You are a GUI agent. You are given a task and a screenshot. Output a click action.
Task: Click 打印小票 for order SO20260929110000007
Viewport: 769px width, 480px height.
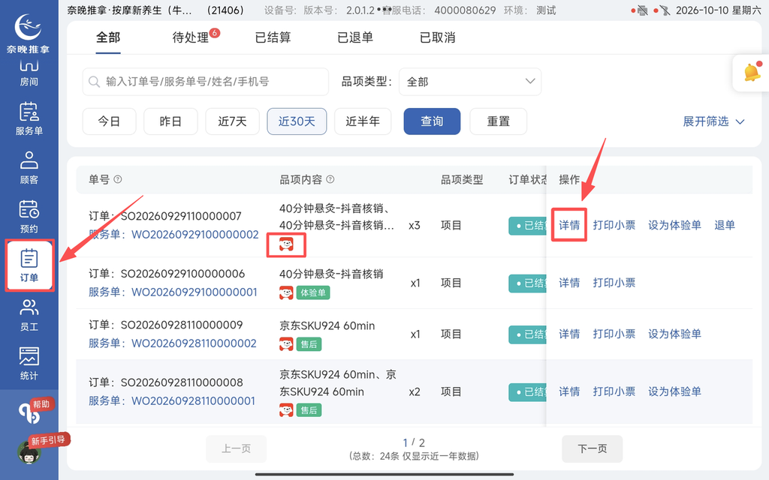tap(614, 225)
